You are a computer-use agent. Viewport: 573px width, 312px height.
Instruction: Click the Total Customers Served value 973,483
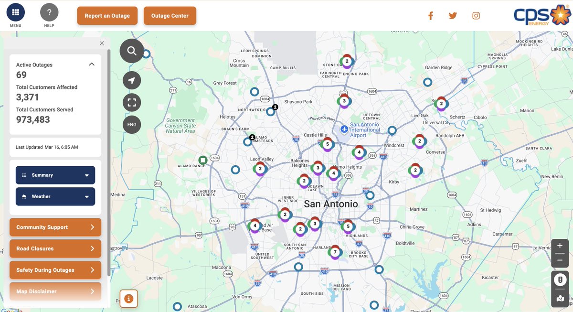click(33, 119)
